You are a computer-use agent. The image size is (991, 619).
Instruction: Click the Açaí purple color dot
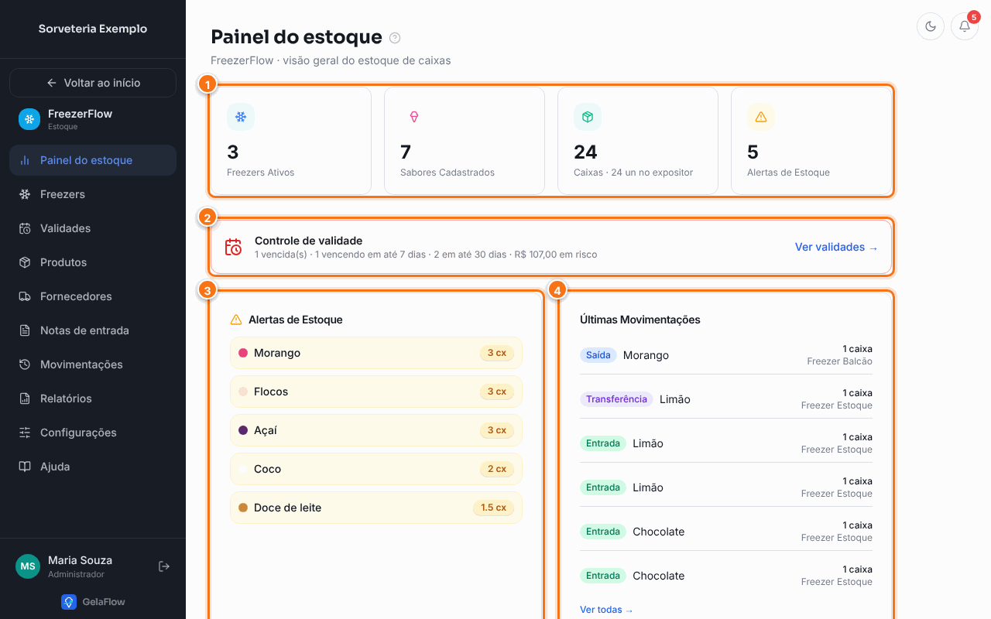(x=243, y=430)
